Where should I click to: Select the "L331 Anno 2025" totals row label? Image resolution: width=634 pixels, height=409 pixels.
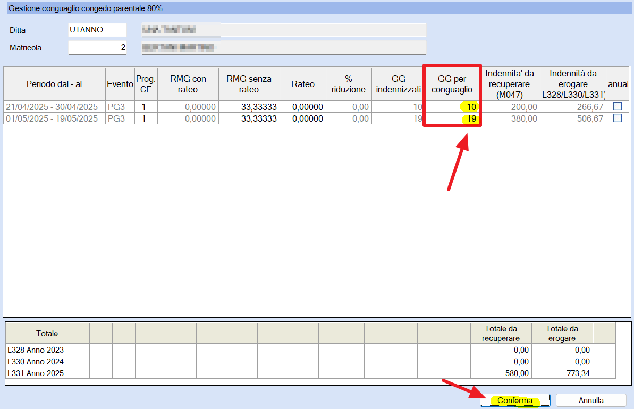pos(47,373)
